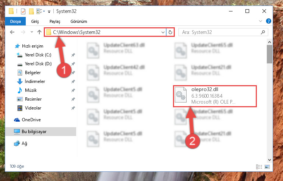283x181 pixels.
Task: Switch to large icons view button
Action: (x=267, y=167)
